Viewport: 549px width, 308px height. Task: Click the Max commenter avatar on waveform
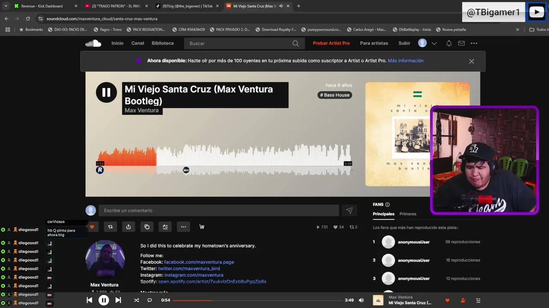(x=186, y=170)
